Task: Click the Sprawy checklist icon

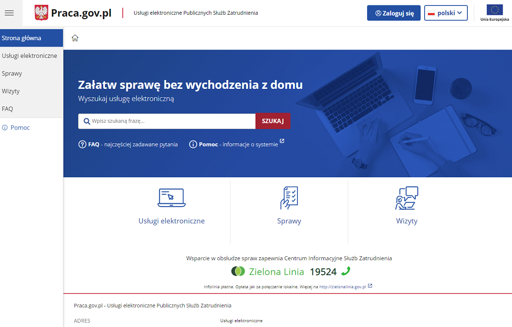Action: pyautogui.click(x=289, y=198)
